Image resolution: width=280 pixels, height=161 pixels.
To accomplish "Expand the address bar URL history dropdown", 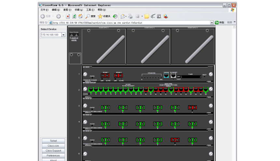I will (212, 23).
